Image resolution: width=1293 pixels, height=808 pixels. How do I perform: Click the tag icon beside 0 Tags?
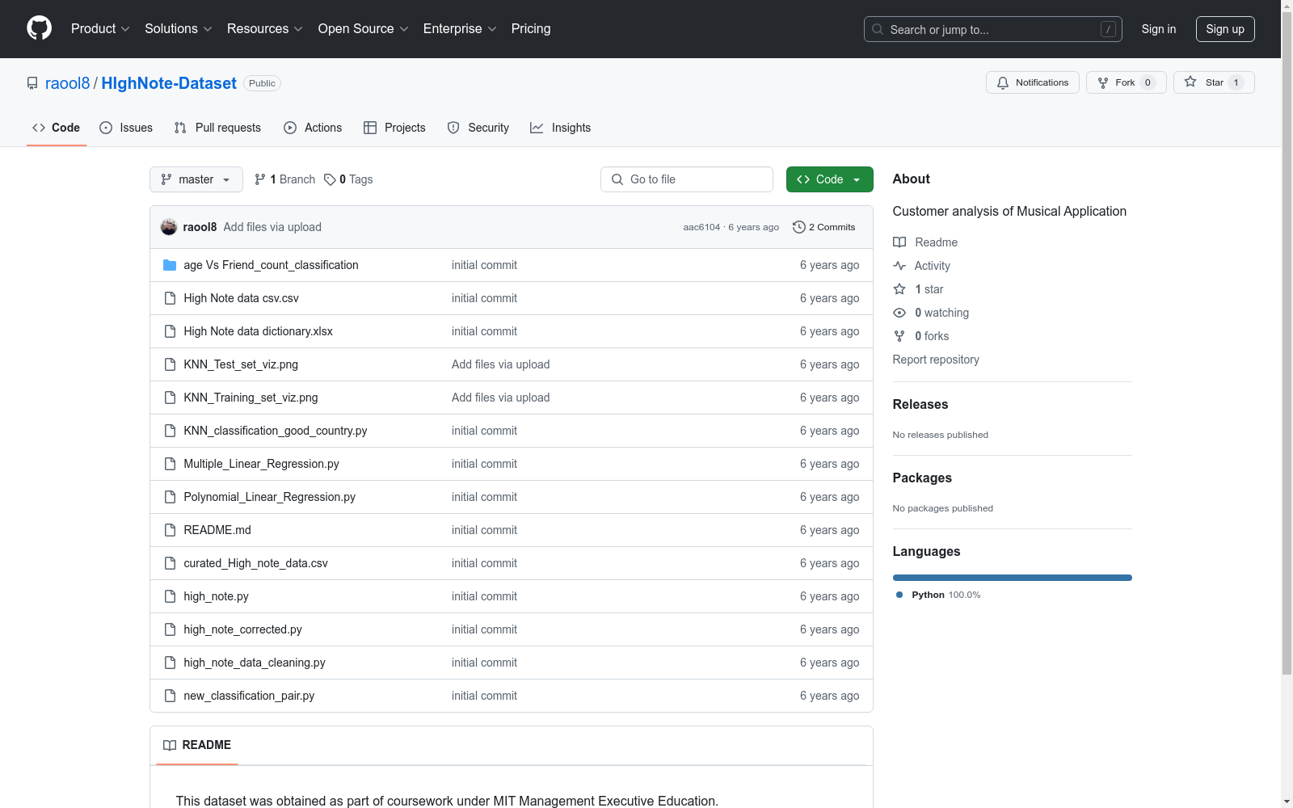click(x=330, y=179)
